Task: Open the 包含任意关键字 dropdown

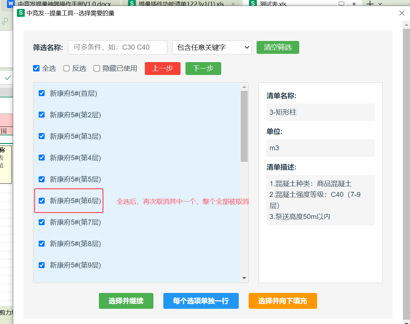Action: pyautogui.click(x=212, y=48)
